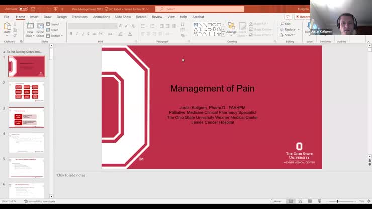This screenshot has height=209, width=372.
Task: Click the Increase Font Size icon
Action: click(121, 26)
